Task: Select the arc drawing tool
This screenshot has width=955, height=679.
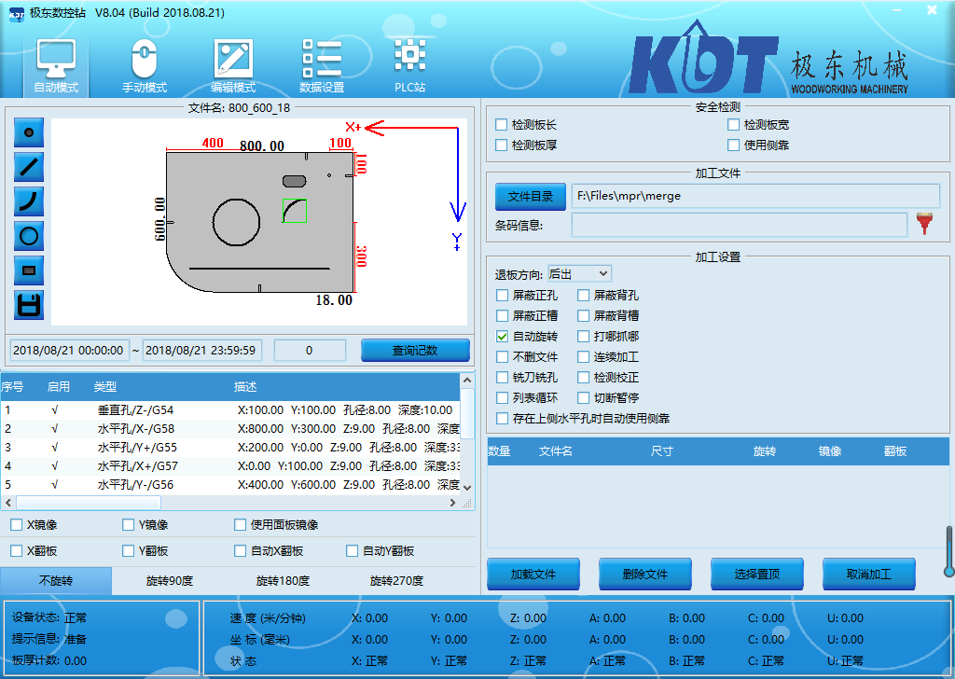Action: [x=29, y=201]
